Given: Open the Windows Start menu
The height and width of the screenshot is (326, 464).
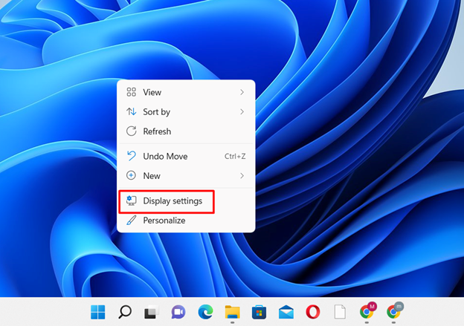Looking at the screenshot, I should [98, 312].
